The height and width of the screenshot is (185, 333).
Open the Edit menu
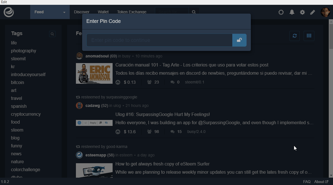click(x=4, y=2)
